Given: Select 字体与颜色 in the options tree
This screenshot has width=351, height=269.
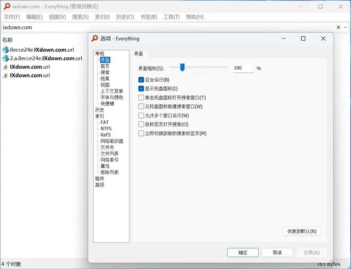Looking at the screenshot, I should click(x=112, y=97).
